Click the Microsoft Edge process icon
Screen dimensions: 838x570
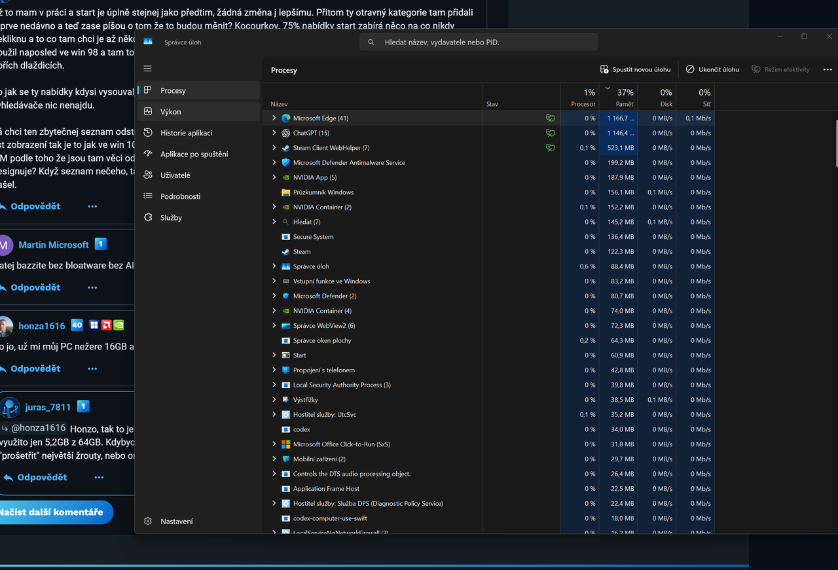(x=285, y=118)
